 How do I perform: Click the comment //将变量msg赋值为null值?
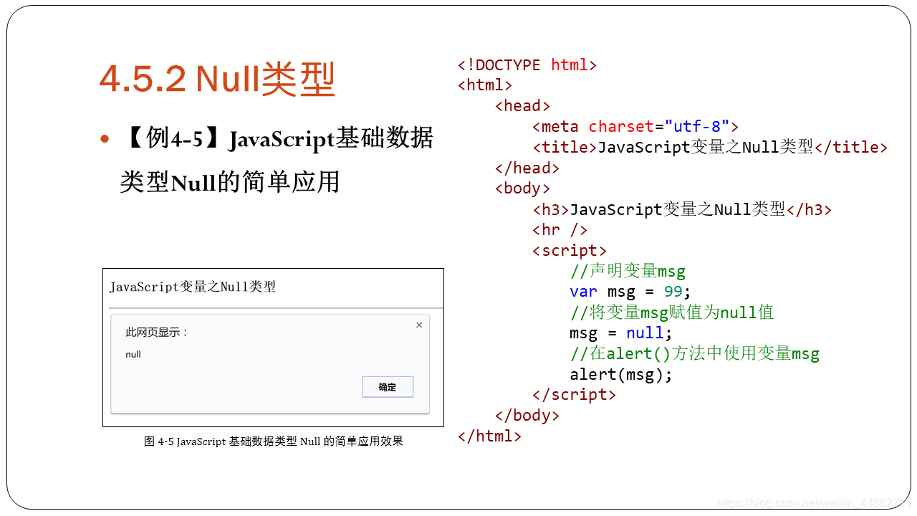coord(672,312)
